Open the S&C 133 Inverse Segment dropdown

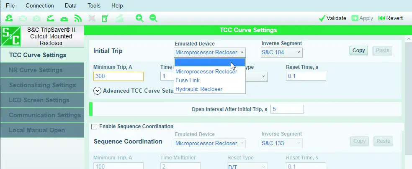[282, 143]
